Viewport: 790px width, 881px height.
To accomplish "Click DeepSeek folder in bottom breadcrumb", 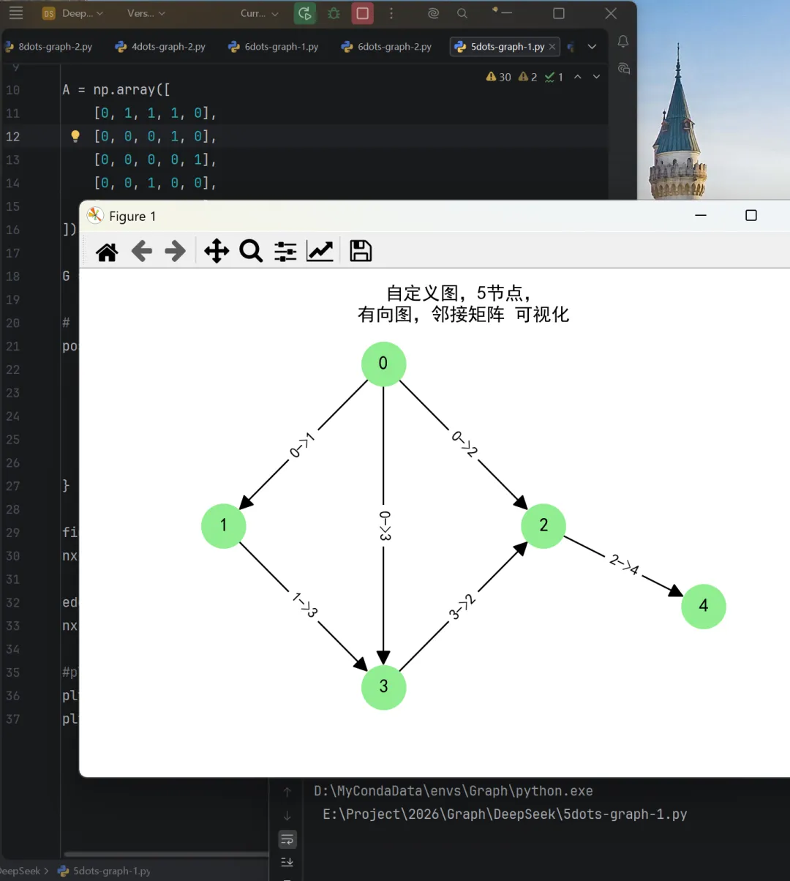I will coord(20,871).
